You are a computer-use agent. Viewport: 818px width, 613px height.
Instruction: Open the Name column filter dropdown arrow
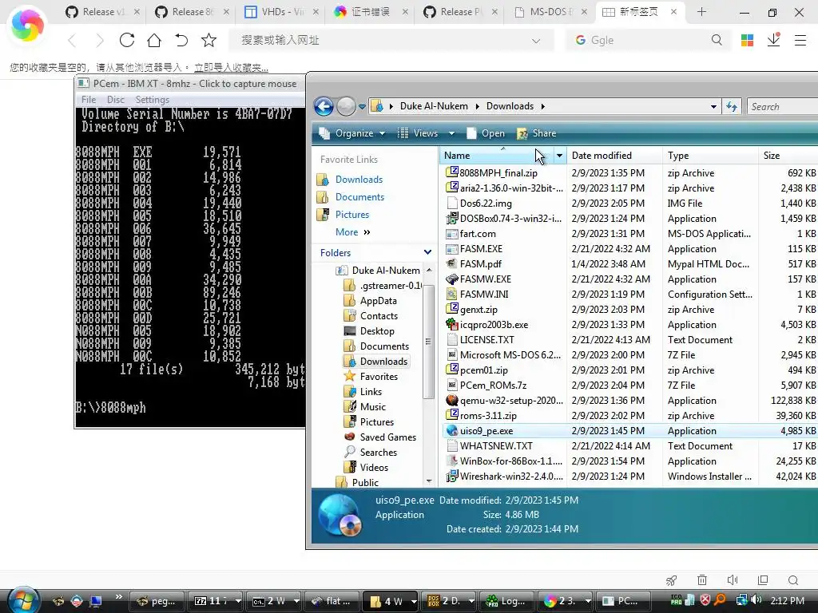[x=559, y=156]
